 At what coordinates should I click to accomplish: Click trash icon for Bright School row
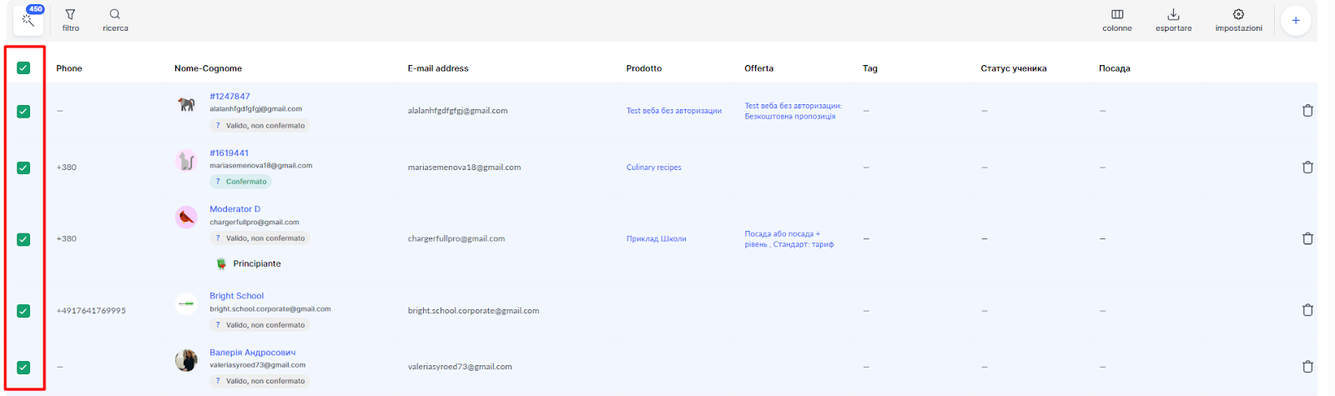click(1307, 310)
